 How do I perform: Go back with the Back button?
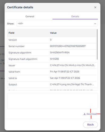pos(90,125)
